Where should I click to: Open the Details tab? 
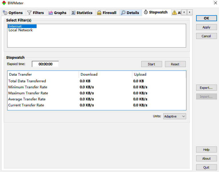(x=131, y=13)
